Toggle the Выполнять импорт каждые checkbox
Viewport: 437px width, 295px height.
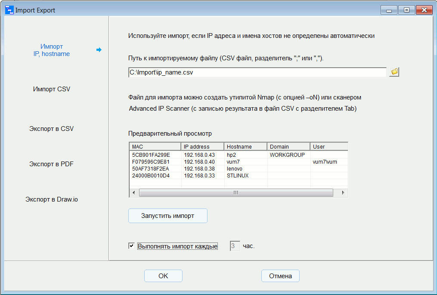[x=131, y=245]
